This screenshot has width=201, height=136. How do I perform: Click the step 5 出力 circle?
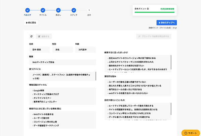[89, 10]
